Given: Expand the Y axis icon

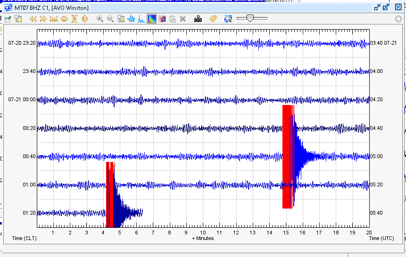Looking at the screenshot, I should [x=85, y=19].
